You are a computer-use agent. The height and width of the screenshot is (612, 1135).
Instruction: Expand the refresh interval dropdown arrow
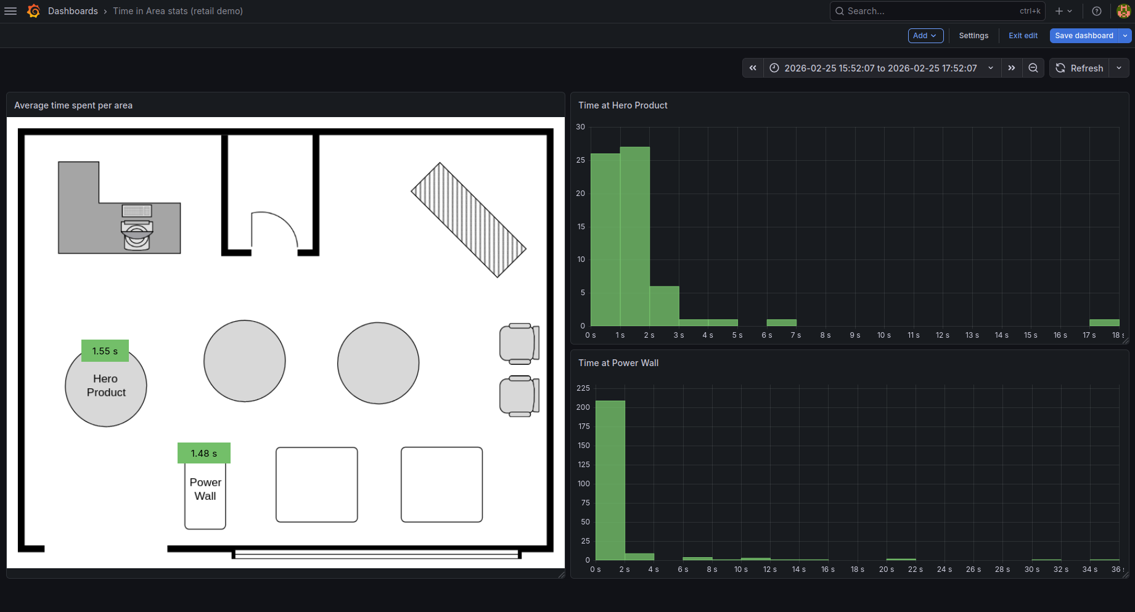pos(1119,68)
